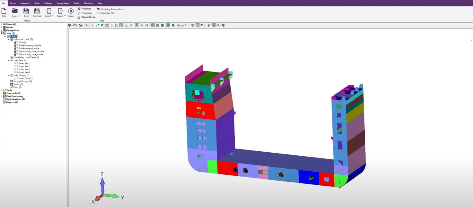
Task: Toggle the first flag icon in the toolbar
Action: tap(137, 25)
